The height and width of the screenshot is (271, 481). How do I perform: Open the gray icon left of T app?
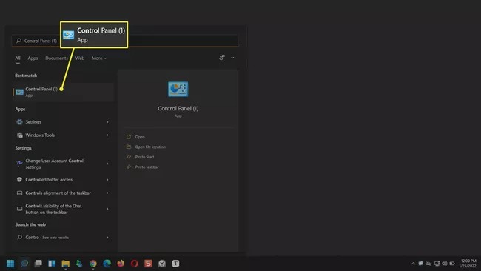(162, 264)
